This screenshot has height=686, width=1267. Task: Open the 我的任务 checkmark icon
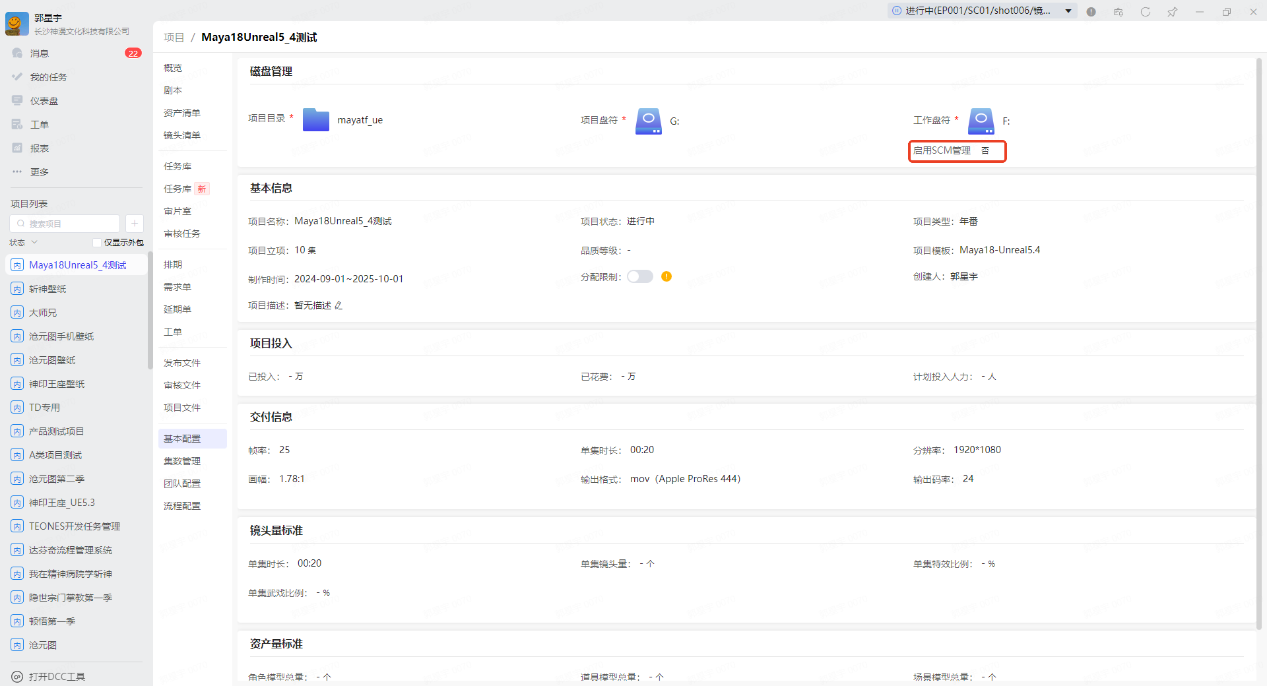click(x=17, y=77)
